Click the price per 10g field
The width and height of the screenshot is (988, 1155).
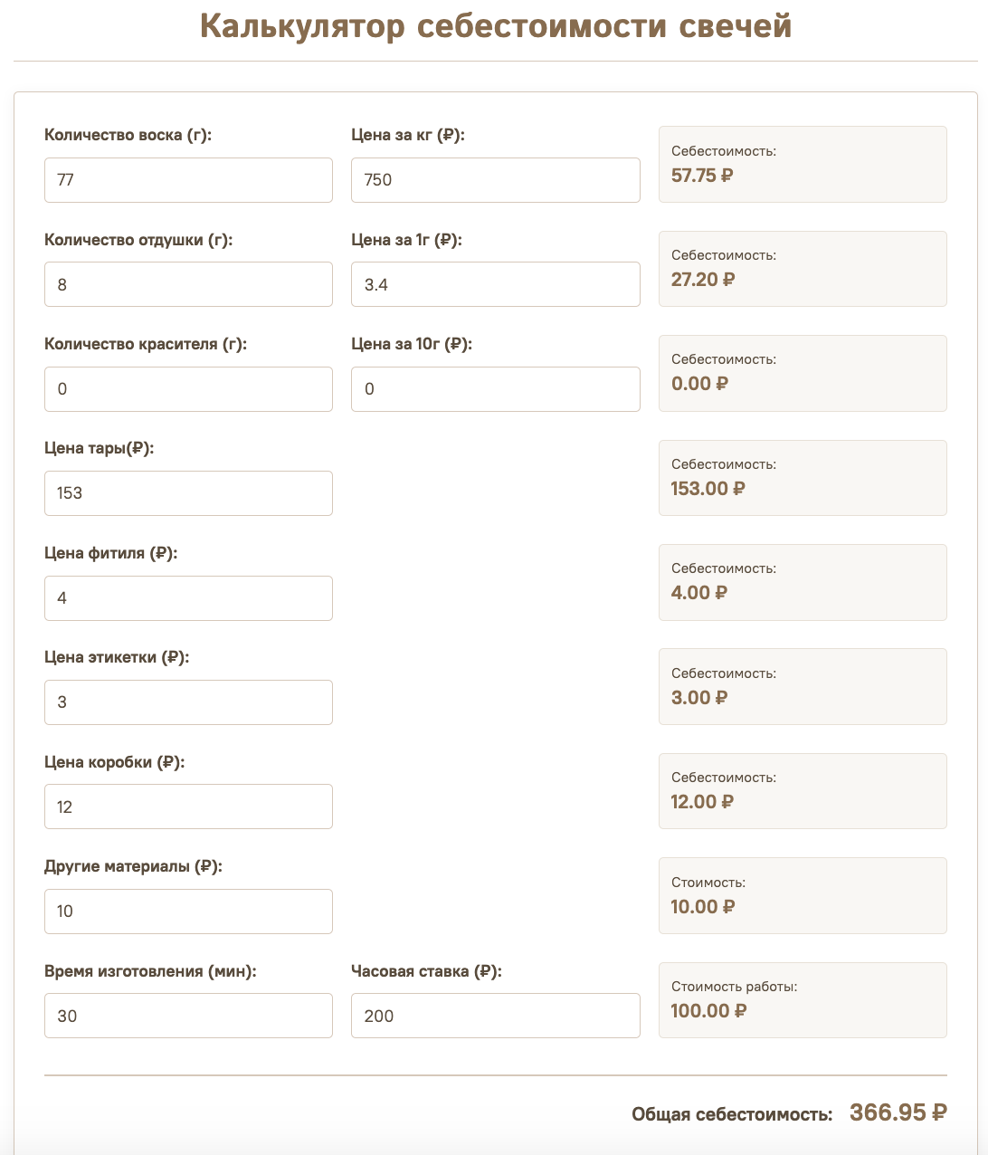[496, 389]
